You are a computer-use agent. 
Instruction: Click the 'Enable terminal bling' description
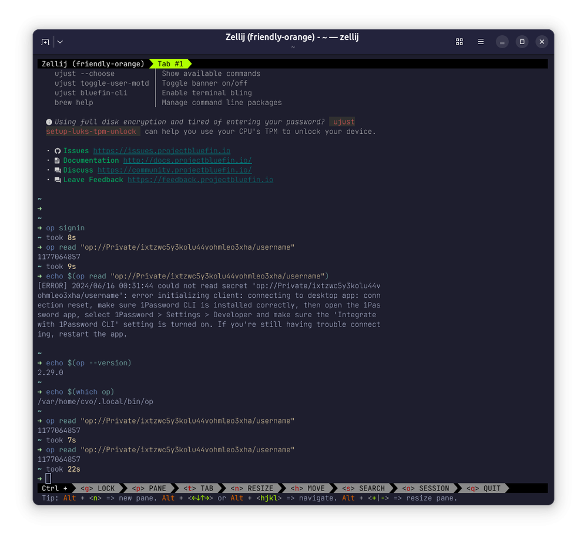click(x=207, y=93)
